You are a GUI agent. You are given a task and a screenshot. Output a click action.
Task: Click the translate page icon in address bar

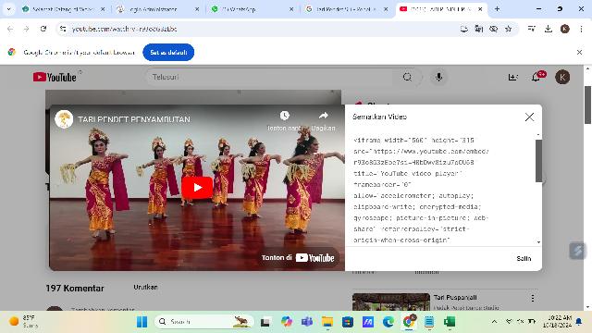pyautogui.click(x=479, y=29)
